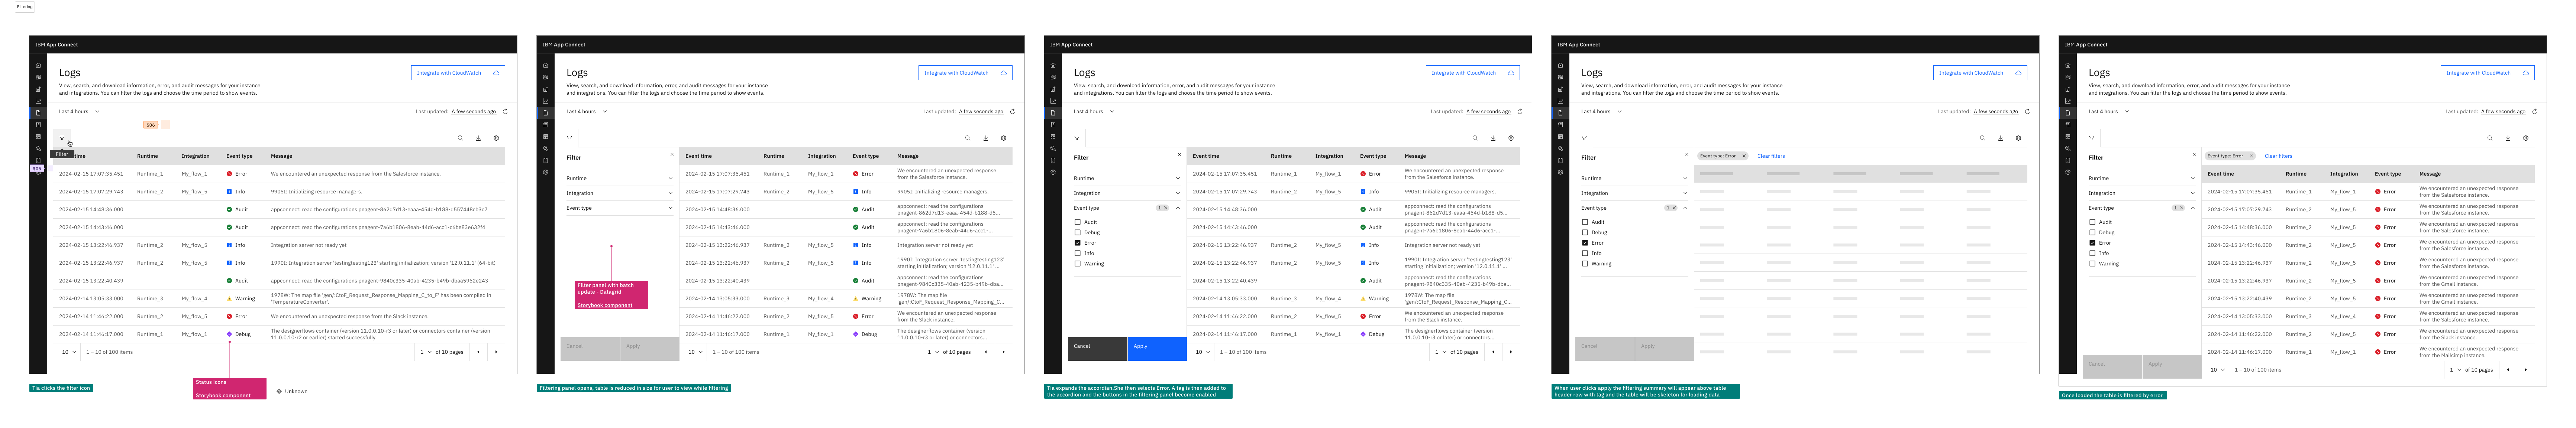This screenshot has height=428, width=2576.
Task: Click refresh icon in frame 4
Action: pyautogui.click(x=2027, y=112)
